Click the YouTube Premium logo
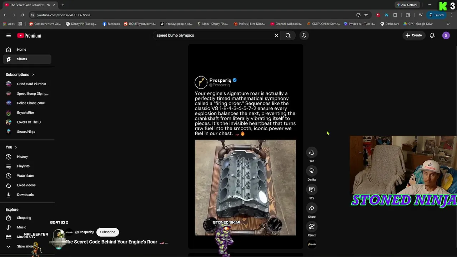 [x=29, y=36]
